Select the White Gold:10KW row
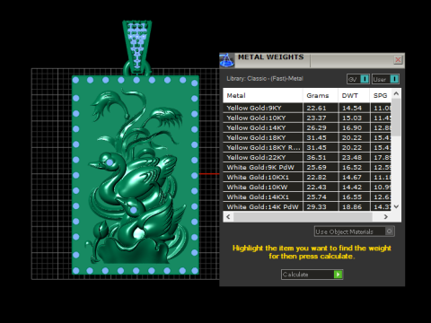This screenshot has height=323, width=431. coord(307,187)
